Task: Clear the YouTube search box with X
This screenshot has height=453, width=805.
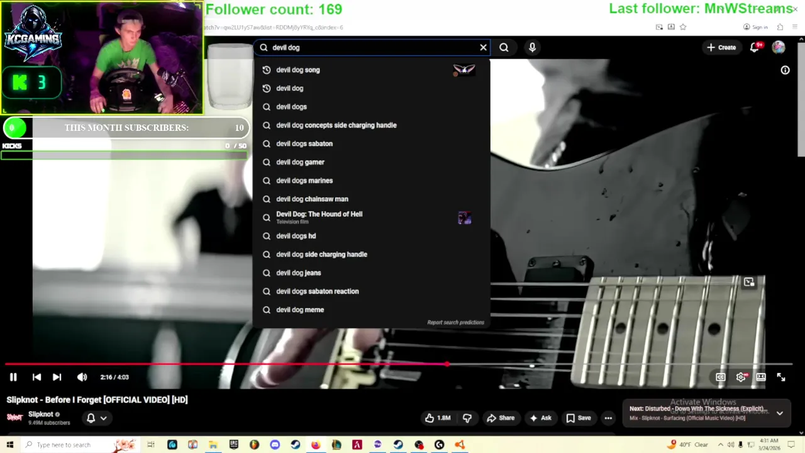Action: click(x=483, y=47)
